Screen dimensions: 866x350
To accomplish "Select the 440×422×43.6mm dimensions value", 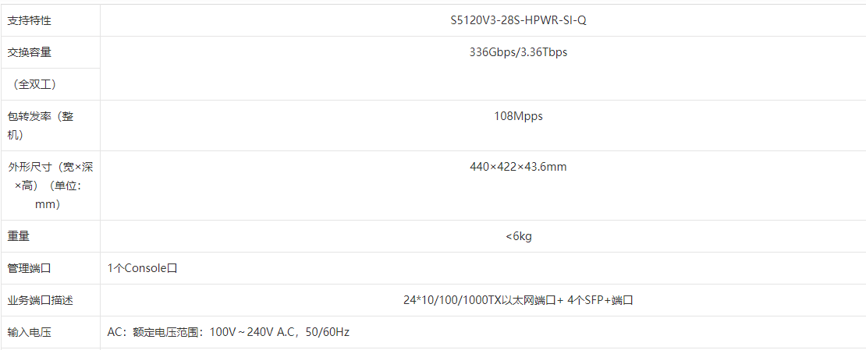I will [518, 167].
